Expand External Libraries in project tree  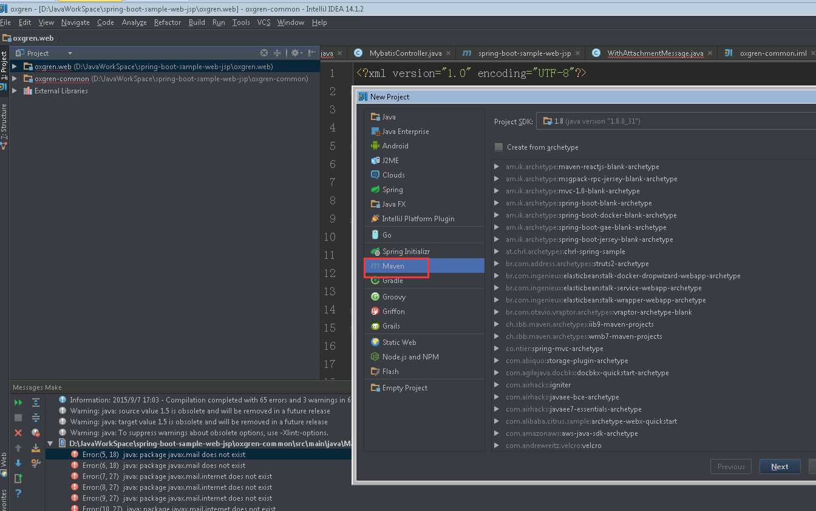pos(15,91)
